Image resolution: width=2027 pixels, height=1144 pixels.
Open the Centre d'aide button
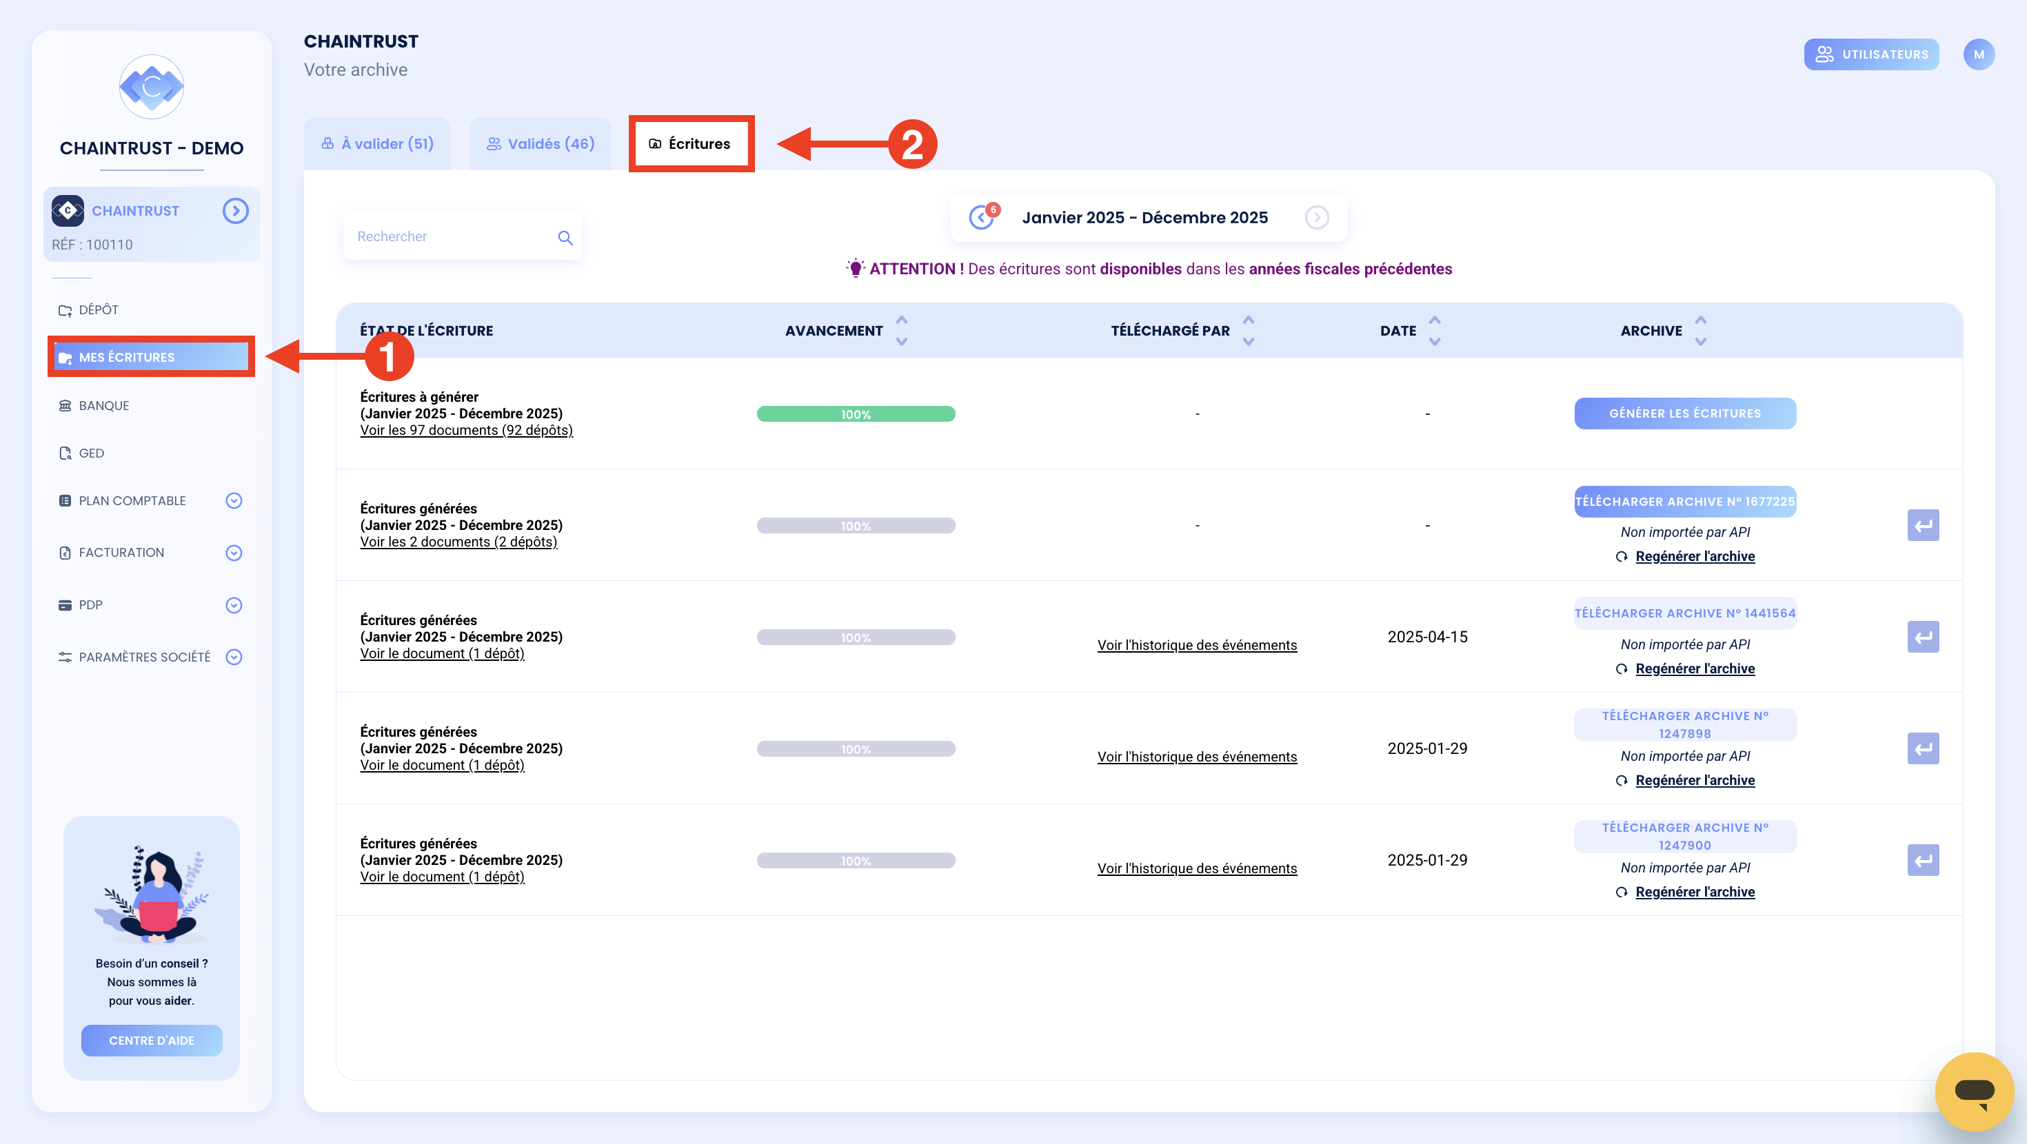pyautogui.click(x=151, y=1040)
